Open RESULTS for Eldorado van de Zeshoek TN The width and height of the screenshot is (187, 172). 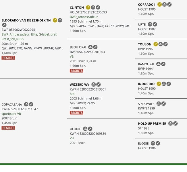point(8,58)
